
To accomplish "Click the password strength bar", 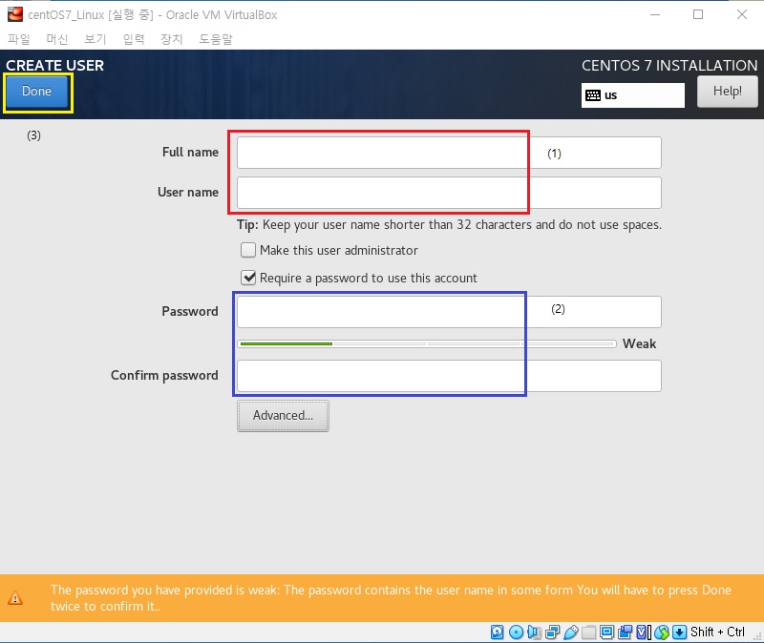I will pyautogui.click(x=428, y=344).
